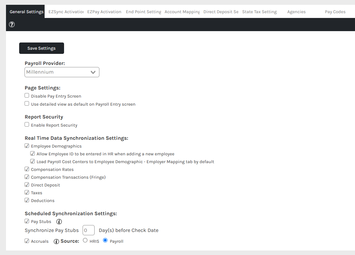This screenshot has width=355, height=255.
Task: Uncheck the Taxes checkbox
Action: 27,192
